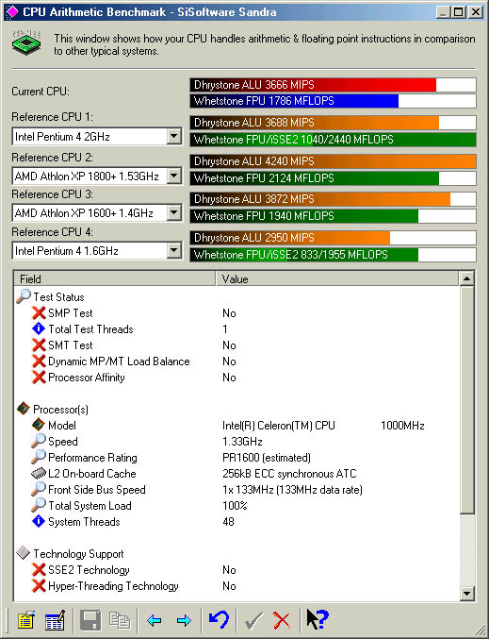Image resolution: width=489 pixels, height=639 pixels.
Task: Go to previous module with left arrow
Action: click(x=155, y=620)
